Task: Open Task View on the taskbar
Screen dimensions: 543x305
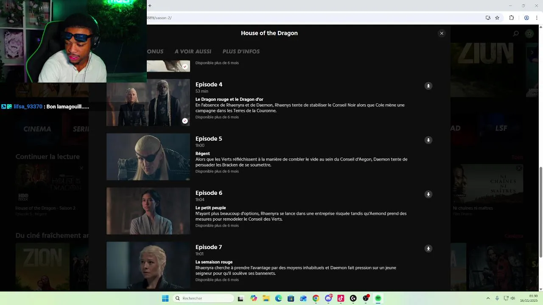Action: [x=241, y=298]
